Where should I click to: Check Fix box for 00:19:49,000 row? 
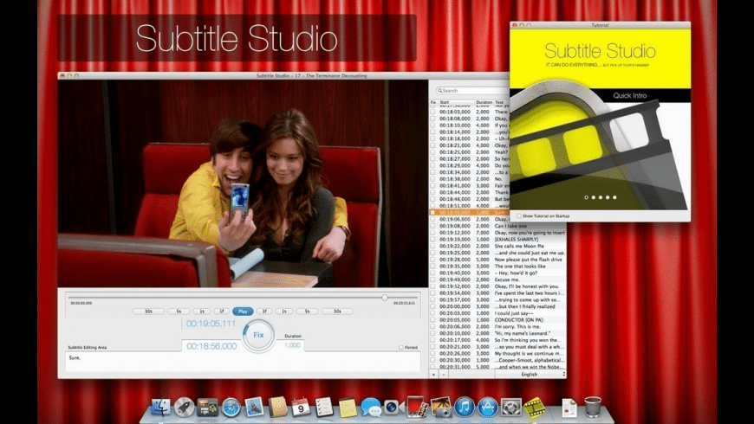click(x=432, y=279)
